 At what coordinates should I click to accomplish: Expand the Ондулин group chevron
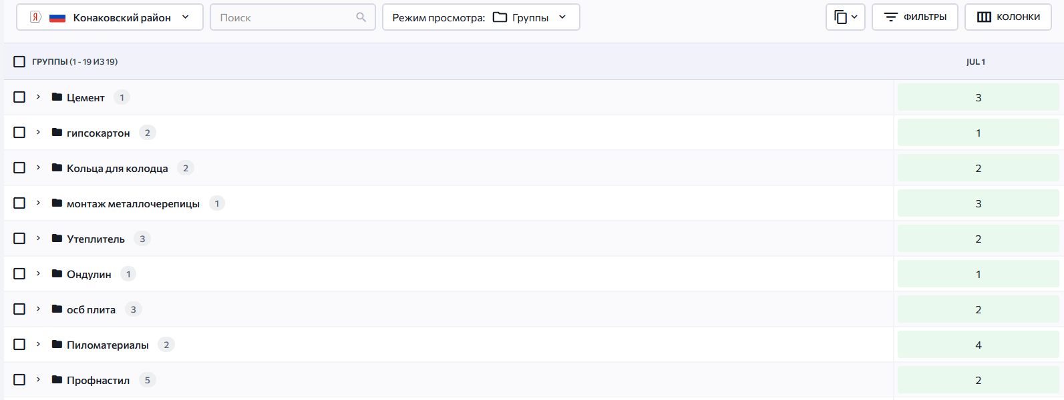(38, 274)
